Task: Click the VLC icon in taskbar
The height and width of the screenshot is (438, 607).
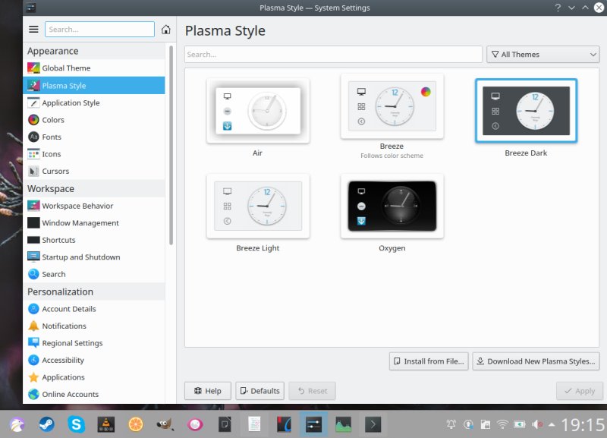Action: pyautogui.click(x=105, y=424)
